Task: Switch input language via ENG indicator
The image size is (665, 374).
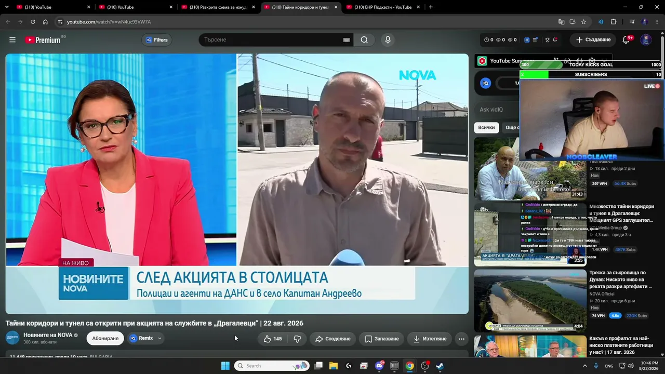Action: point(609,366)
